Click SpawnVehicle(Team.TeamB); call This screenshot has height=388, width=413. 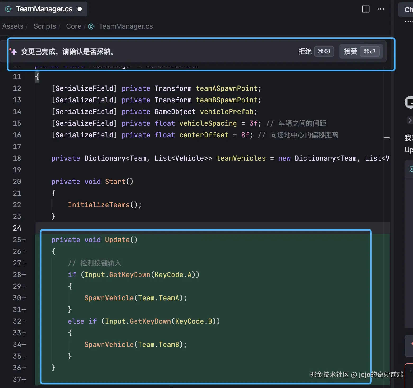[x=136, y=345]
